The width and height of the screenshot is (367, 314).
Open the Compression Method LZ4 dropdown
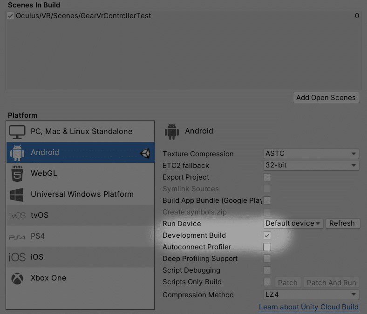click(311, 295)
